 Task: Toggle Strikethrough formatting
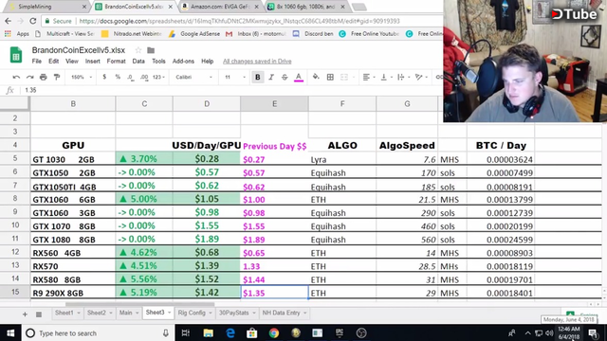click(x=285, y=78)
